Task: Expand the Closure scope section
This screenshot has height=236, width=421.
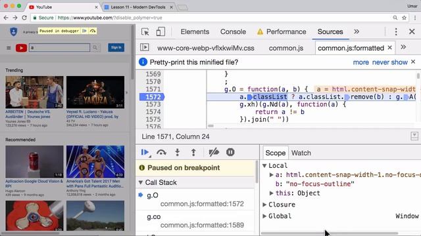Action: point(264,205)
